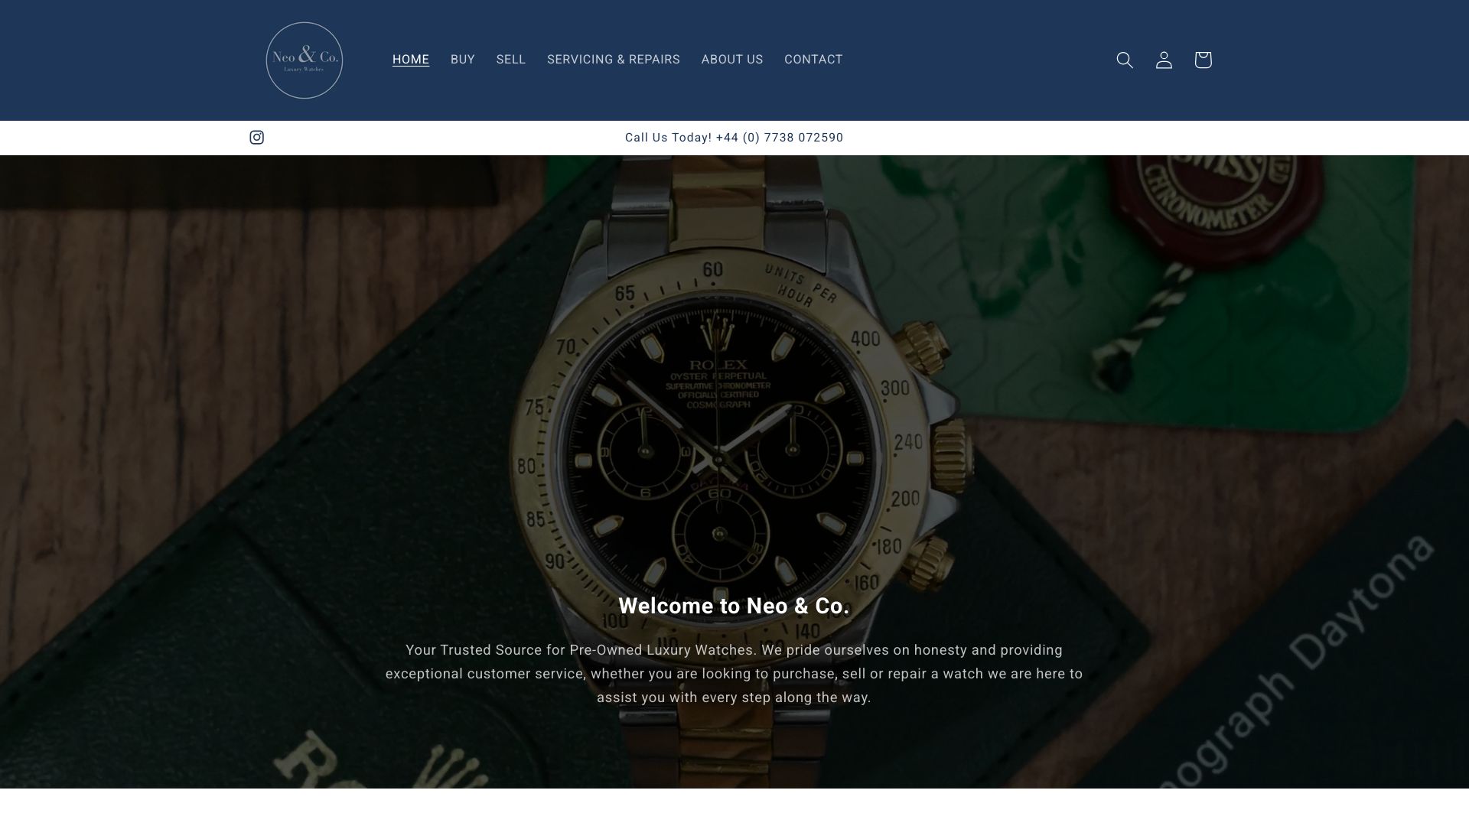The width and height of the screenshot is (1469, 826).
Task: Open SERVICING & REPAIRS in navigation
Action: 614,60
